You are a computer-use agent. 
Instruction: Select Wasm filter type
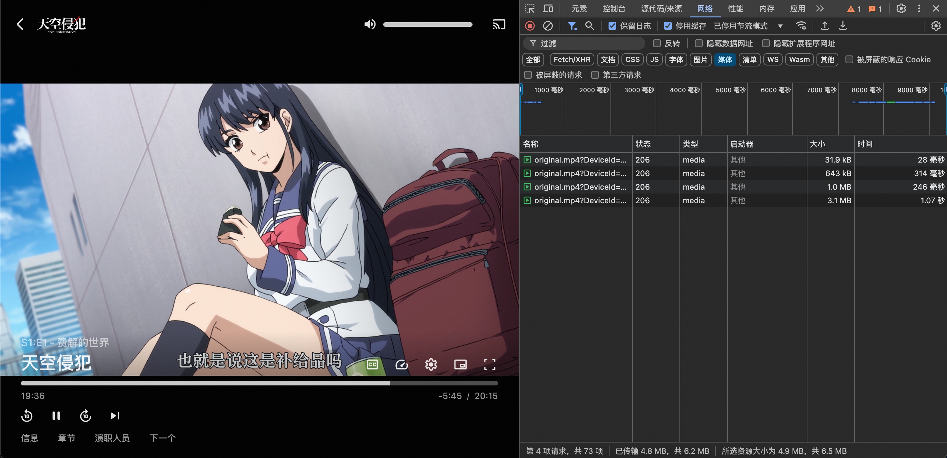[799, 60]
